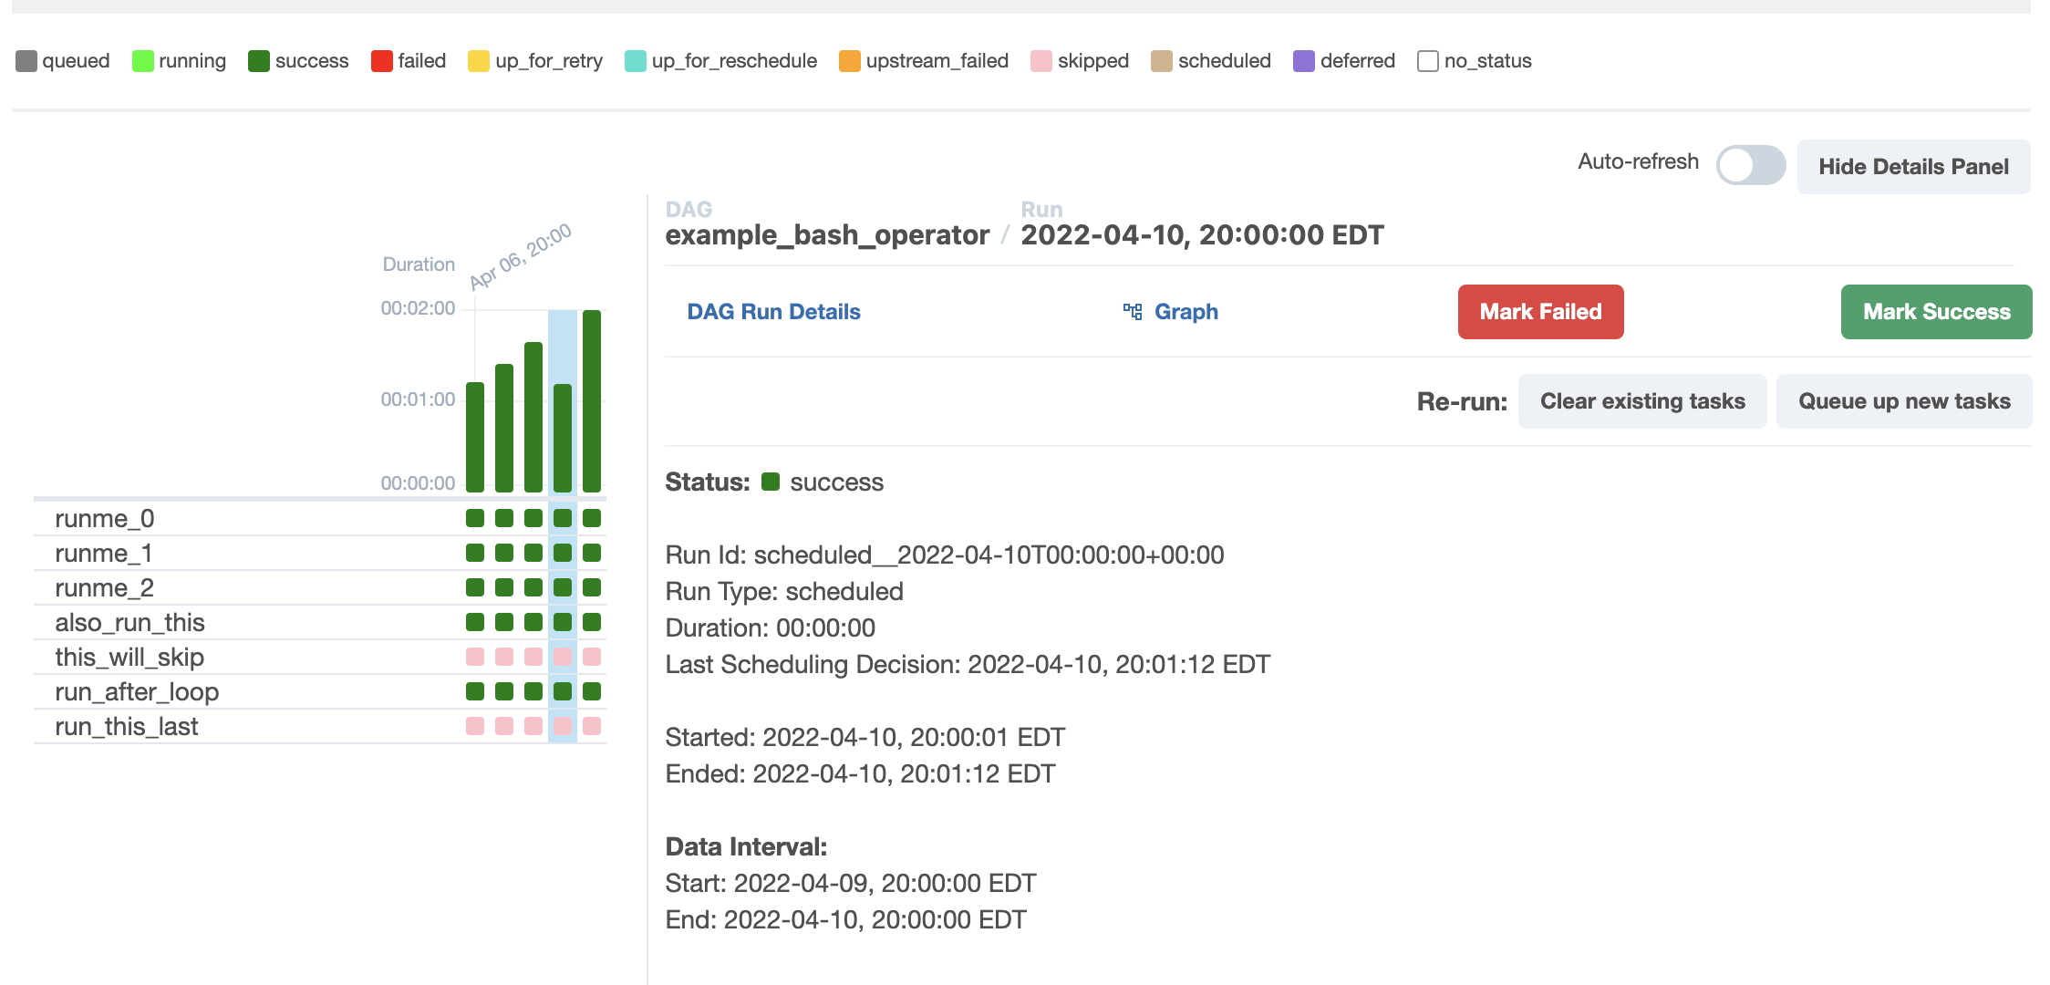Toggle the Auto-refresh switch
2050x985 pixels.
(1749, 163)
